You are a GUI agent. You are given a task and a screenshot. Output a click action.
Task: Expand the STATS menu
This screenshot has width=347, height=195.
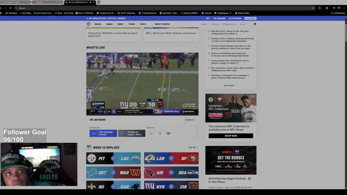(144, 24)
